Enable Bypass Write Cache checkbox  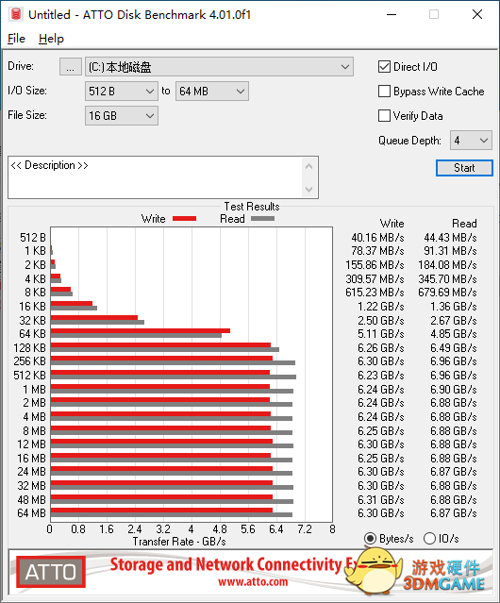click(x=384, y=92)
